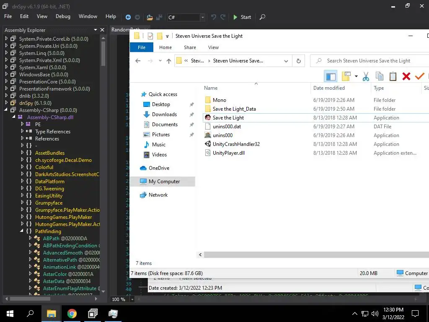Image resolution: width=429 pixels, height=322 pixels.
Task: Open the RandomPath tab in dnSpy
Action: point(125,29)
